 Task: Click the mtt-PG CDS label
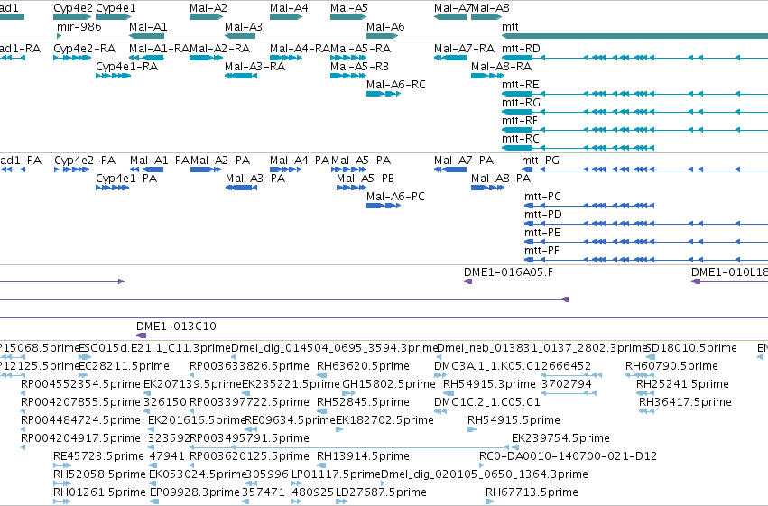coord(541,161)
